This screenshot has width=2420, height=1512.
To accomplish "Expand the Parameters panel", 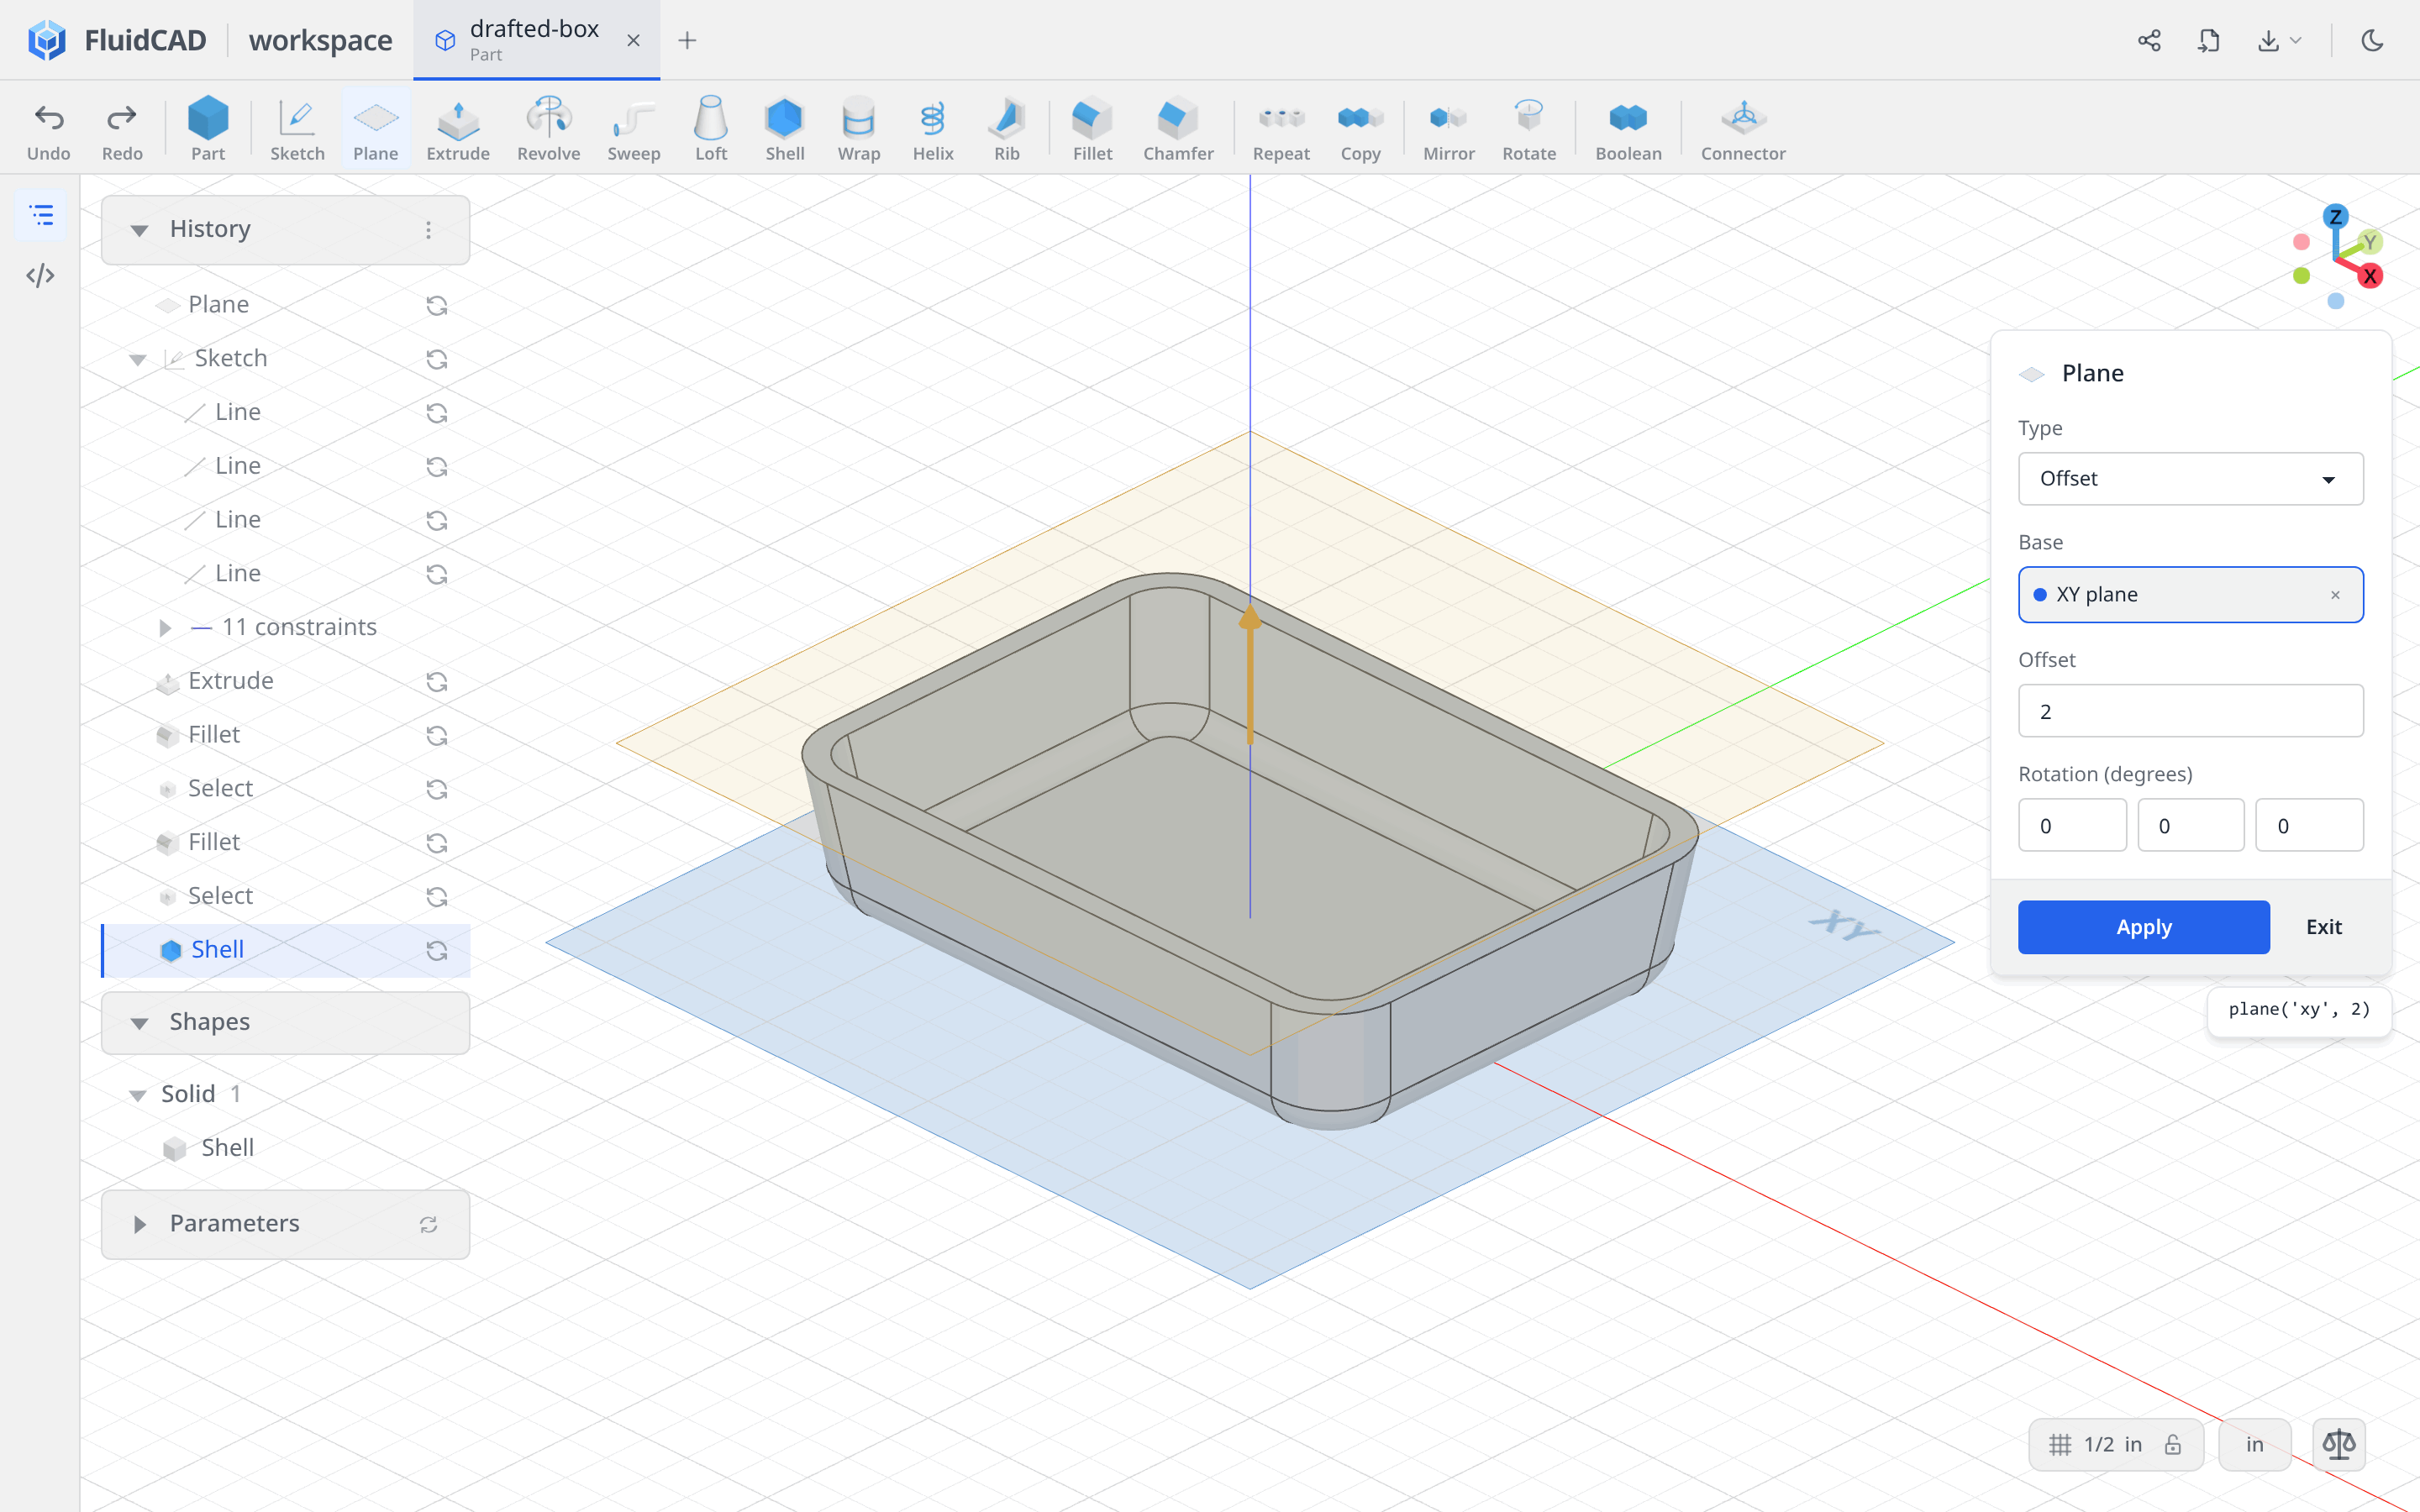I will click(x=139, y=1224).
